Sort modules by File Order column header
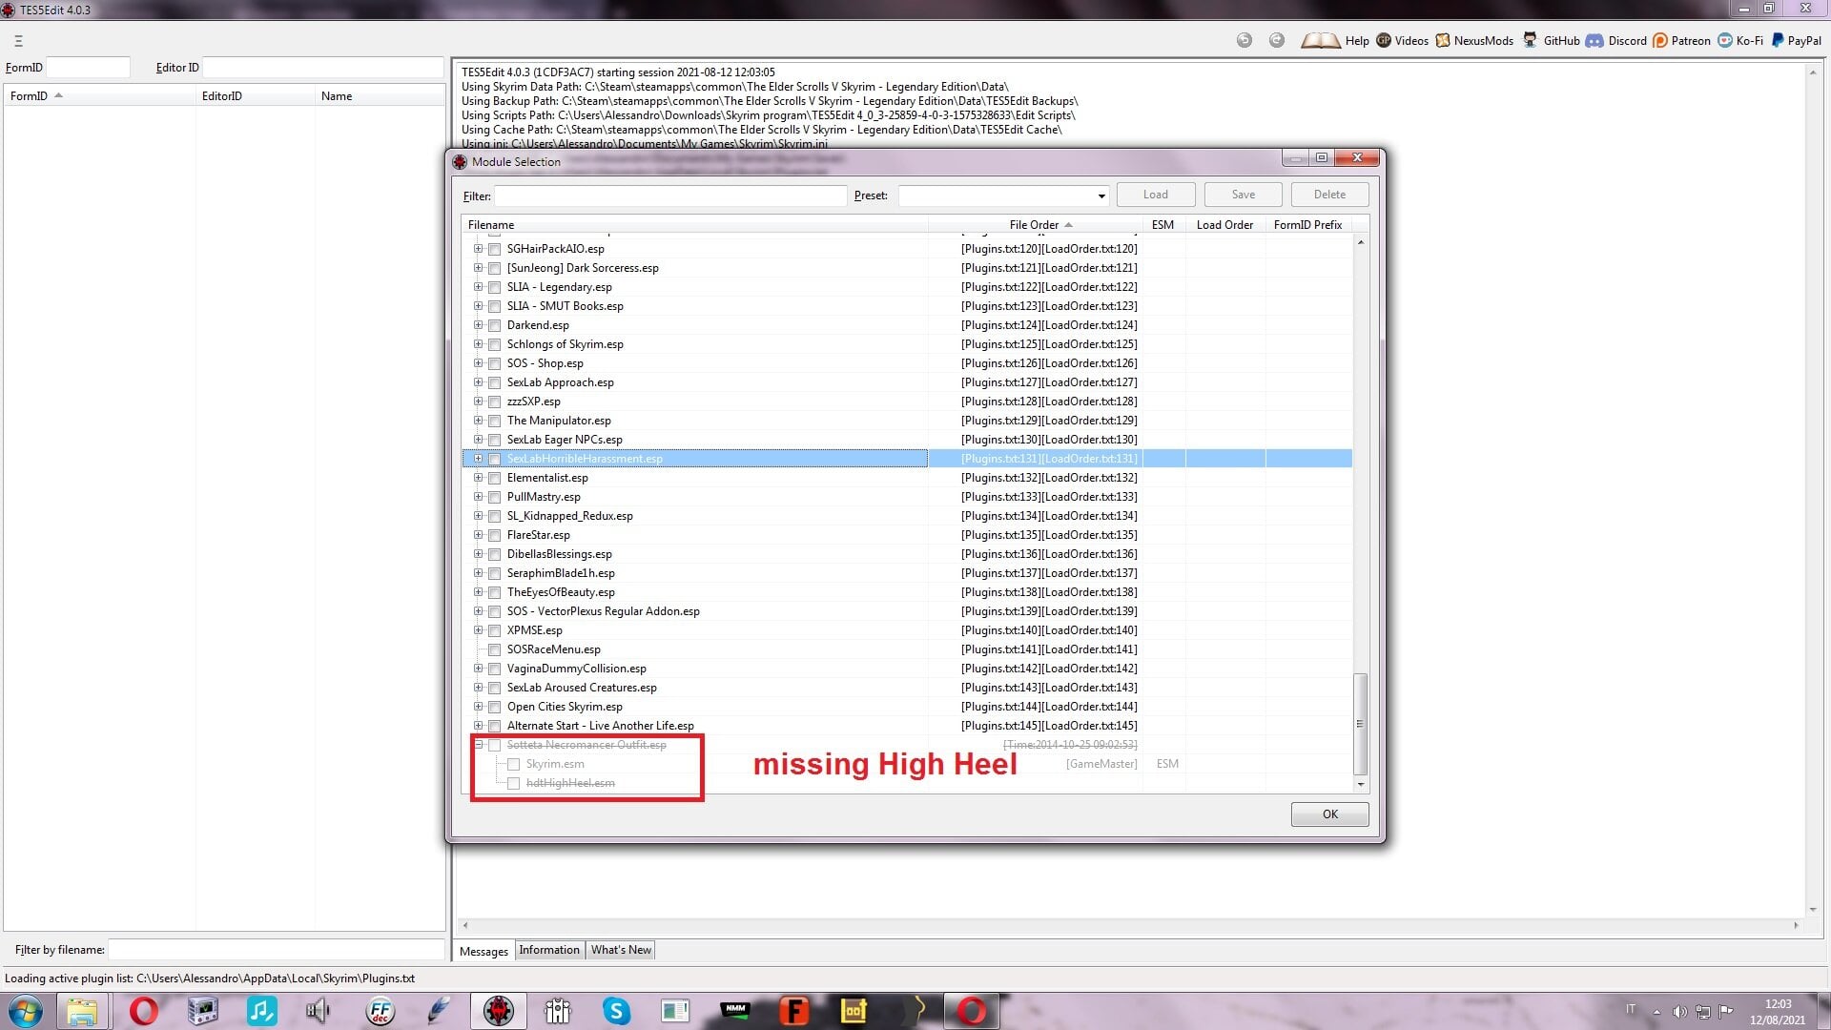This screenshot has width=1831, height=1030. [x=1035, y=225]
